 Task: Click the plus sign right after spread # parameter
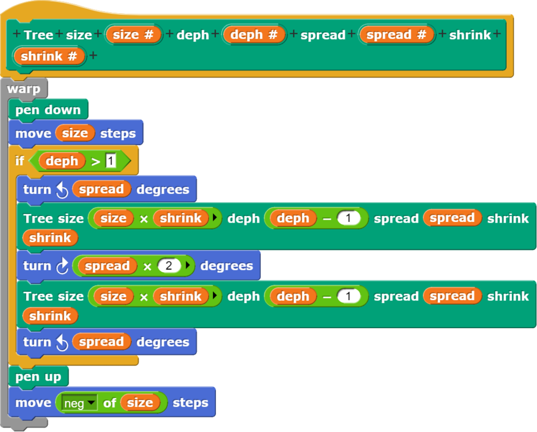click(x=442, y=35)
